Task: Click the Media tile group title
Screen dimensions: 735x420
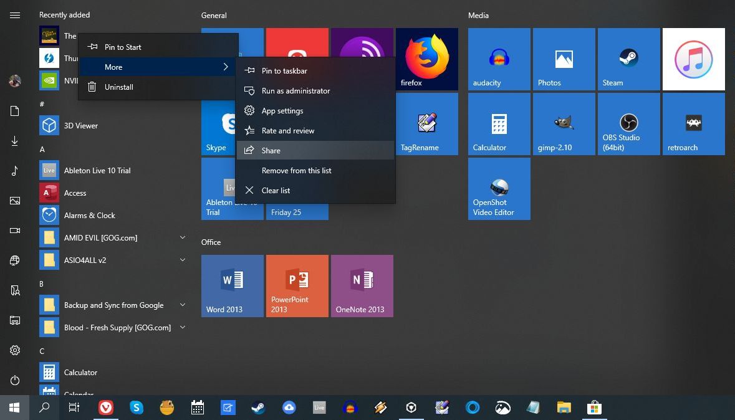Action: pos(479,16)
